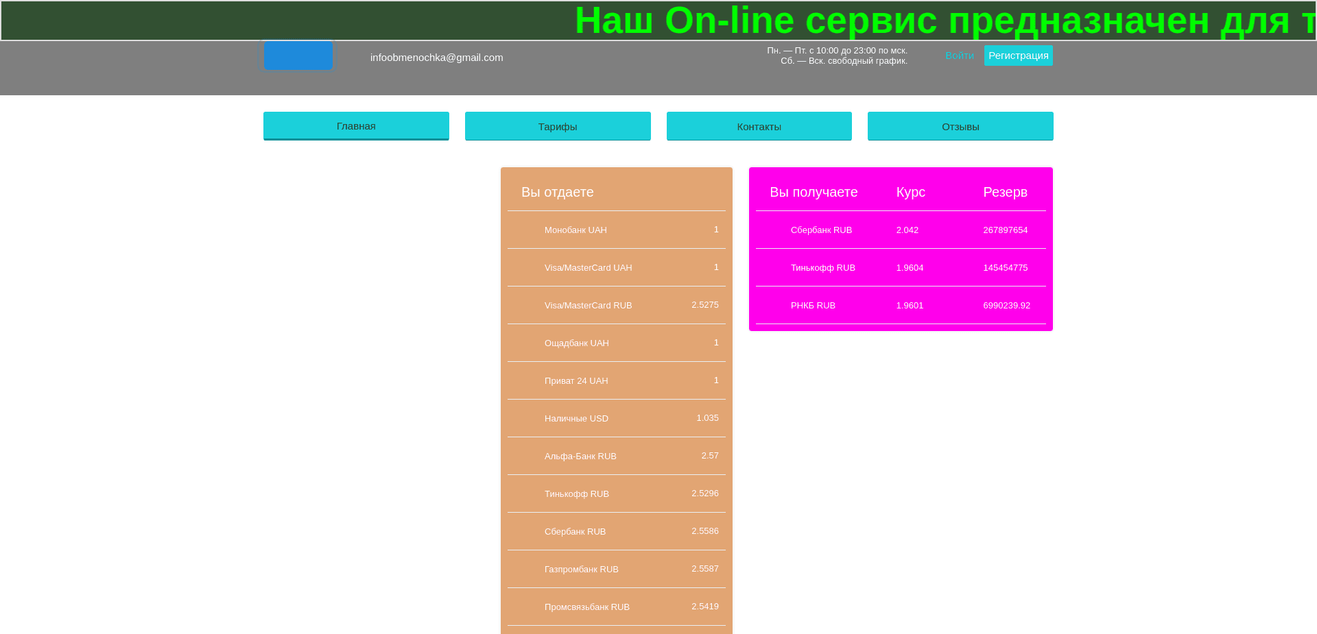Choose Альфа-Банк RUB option

pos(616,456)
